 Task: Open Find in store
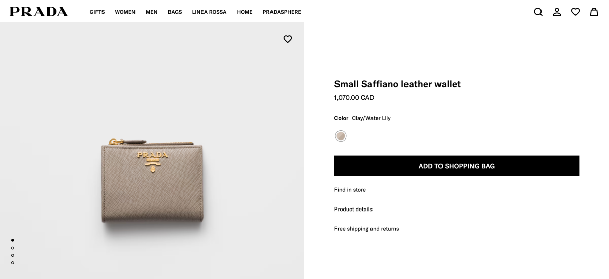[350, 190]
